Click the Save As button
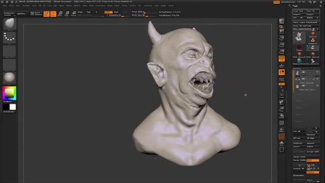This screenshot has width=325, height=183. tap(313, 11)
